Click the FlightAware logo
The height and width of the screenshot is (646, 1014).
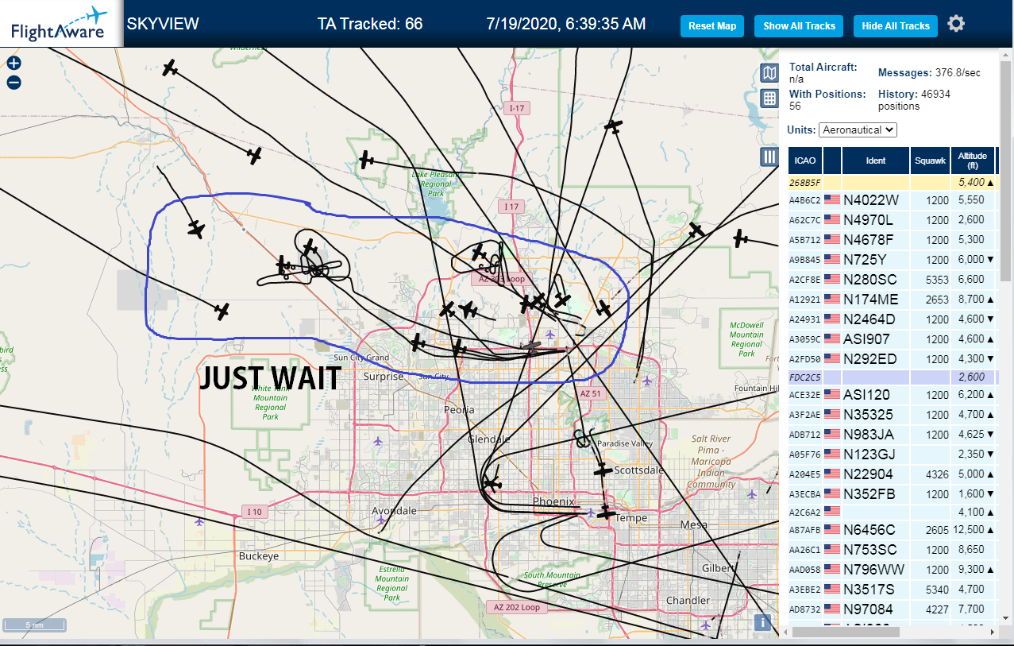(60, 24)
